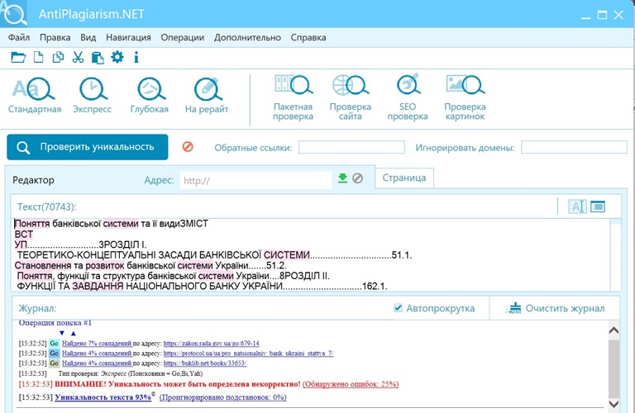The height and width of the screenshot is (413, 635).
Task: Open the Вид menu
Action: coord(88,38)
